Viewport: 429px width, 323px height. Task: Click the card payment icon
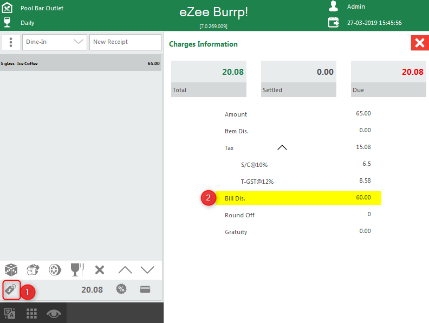(x=145, y=289)
